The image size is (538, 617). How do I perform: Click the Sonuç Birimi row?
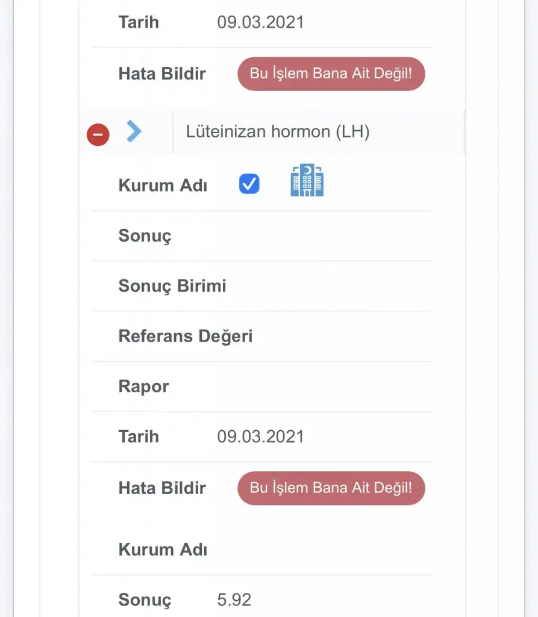pos(172,286)
